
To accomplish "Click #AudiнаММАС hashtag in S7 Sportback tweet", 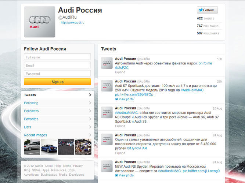I will (192, 90).
